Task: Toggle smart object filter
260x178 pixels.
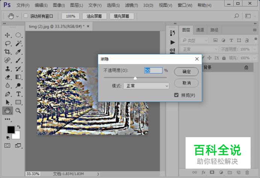Action: 247,40
